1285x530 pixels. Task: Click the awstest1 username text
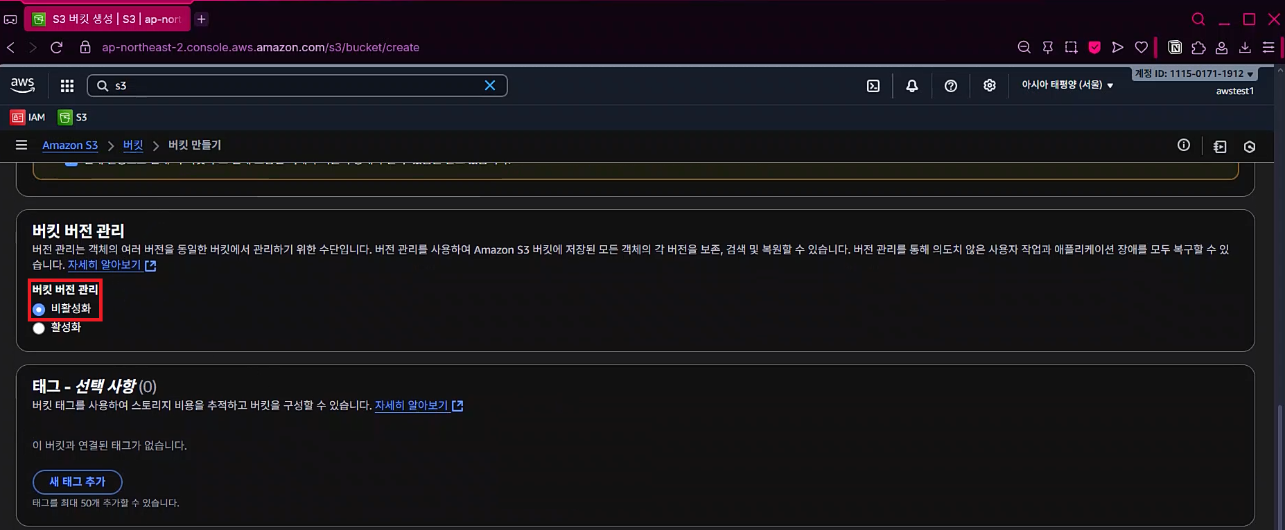[x=1235, y=91]
